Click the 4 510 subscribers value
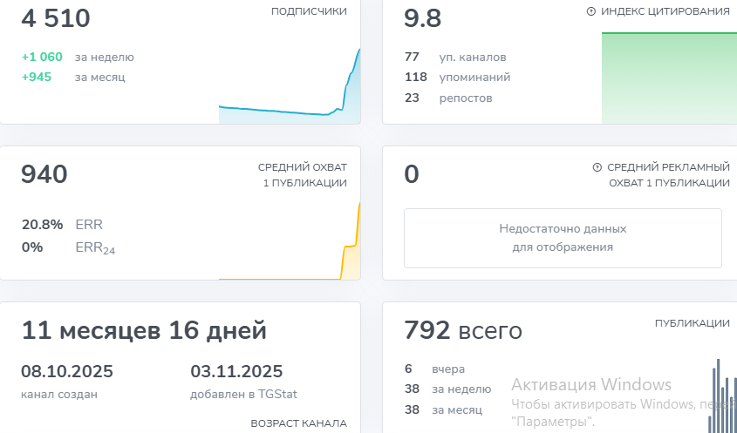Screen dimensions: 737x433 click(x=56, y=19)
